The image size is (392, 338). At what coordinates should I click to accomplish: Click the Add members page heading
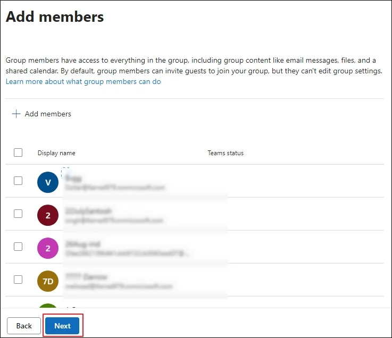click(55, 16)
